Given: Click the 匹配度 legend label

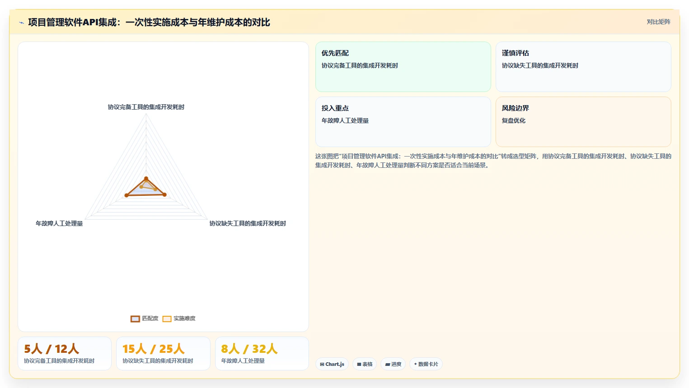Looking at the screenshot, I should point(150,319).
